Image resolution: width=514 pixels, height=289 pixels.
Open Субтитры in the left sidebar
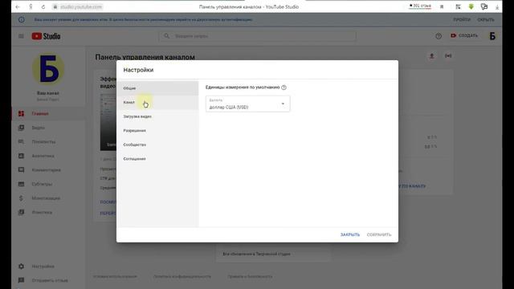coord(48,184)
